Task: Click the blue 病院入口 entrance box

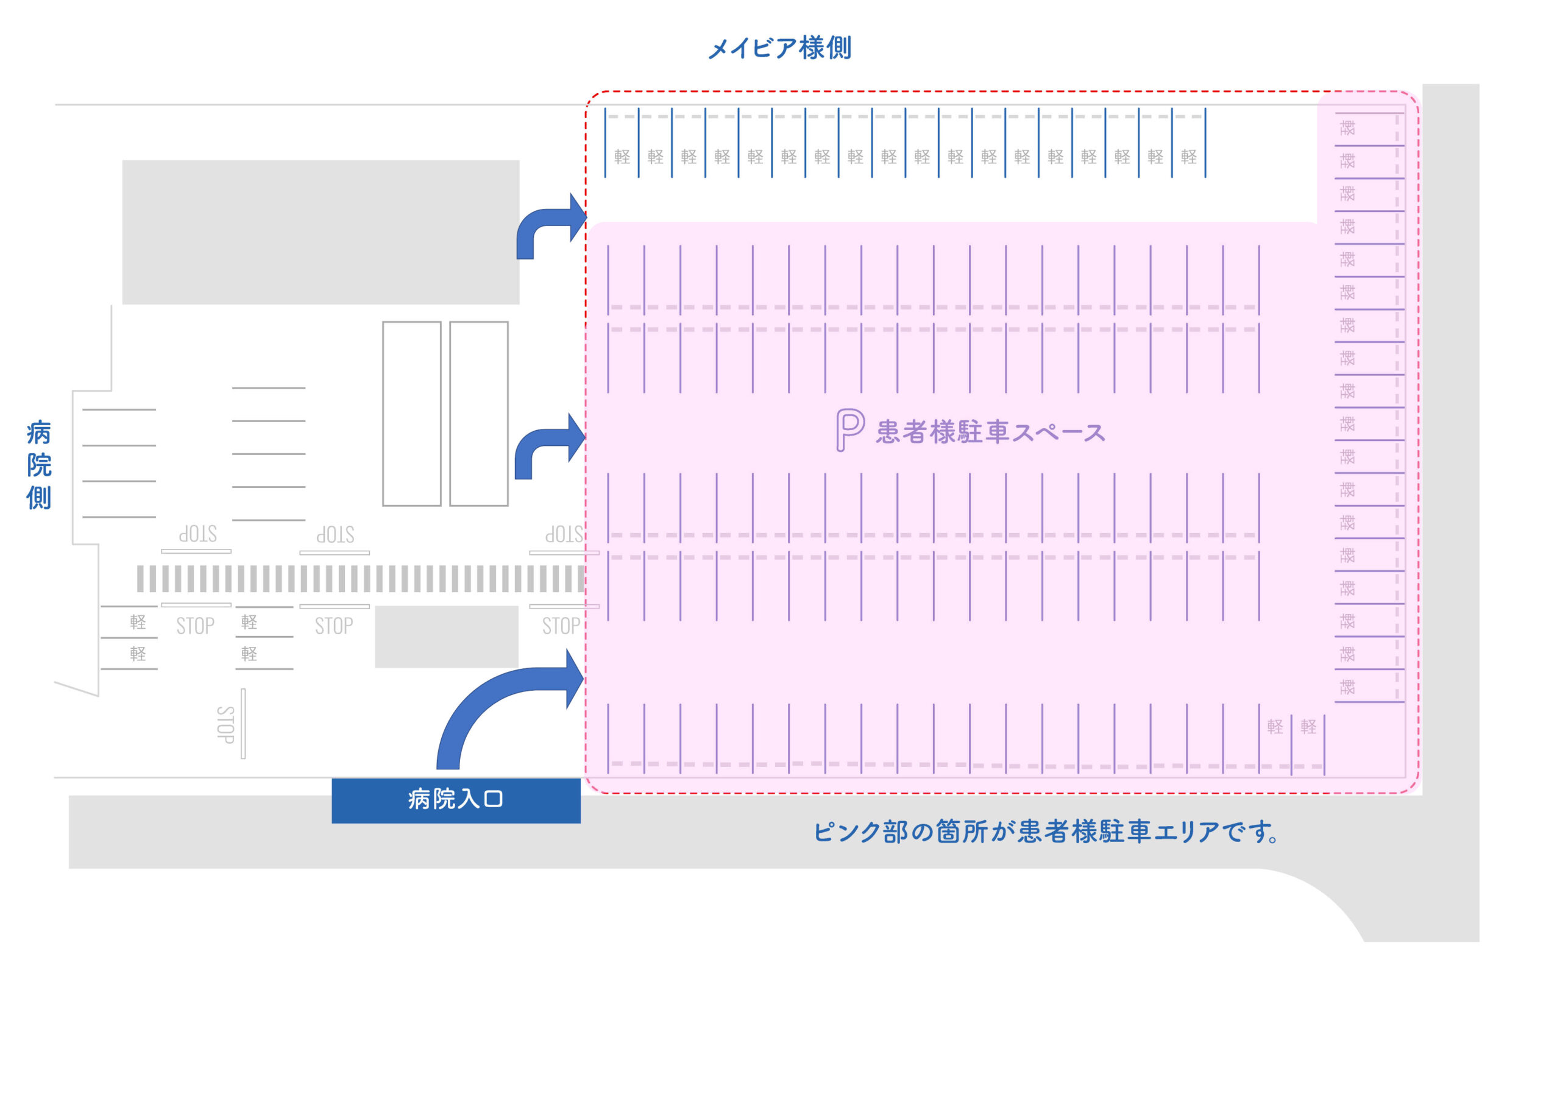Action: pyautogui.click(x=456, y=800)
